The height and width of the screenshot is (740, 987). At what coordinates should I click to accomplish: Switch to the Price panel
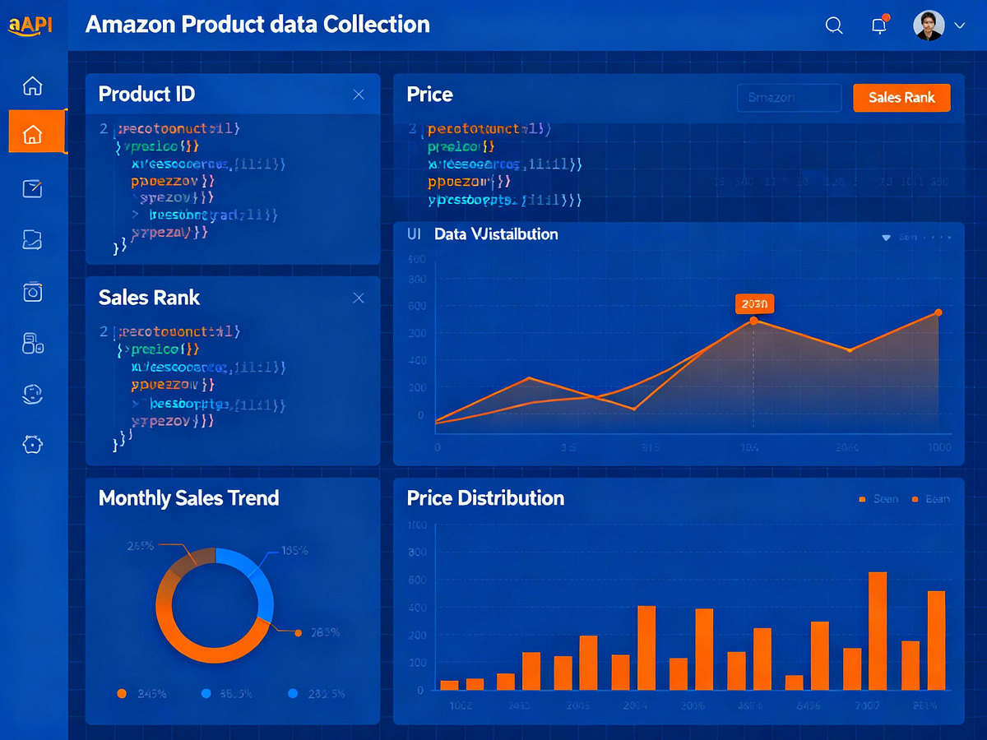click(x=429, y=95)
